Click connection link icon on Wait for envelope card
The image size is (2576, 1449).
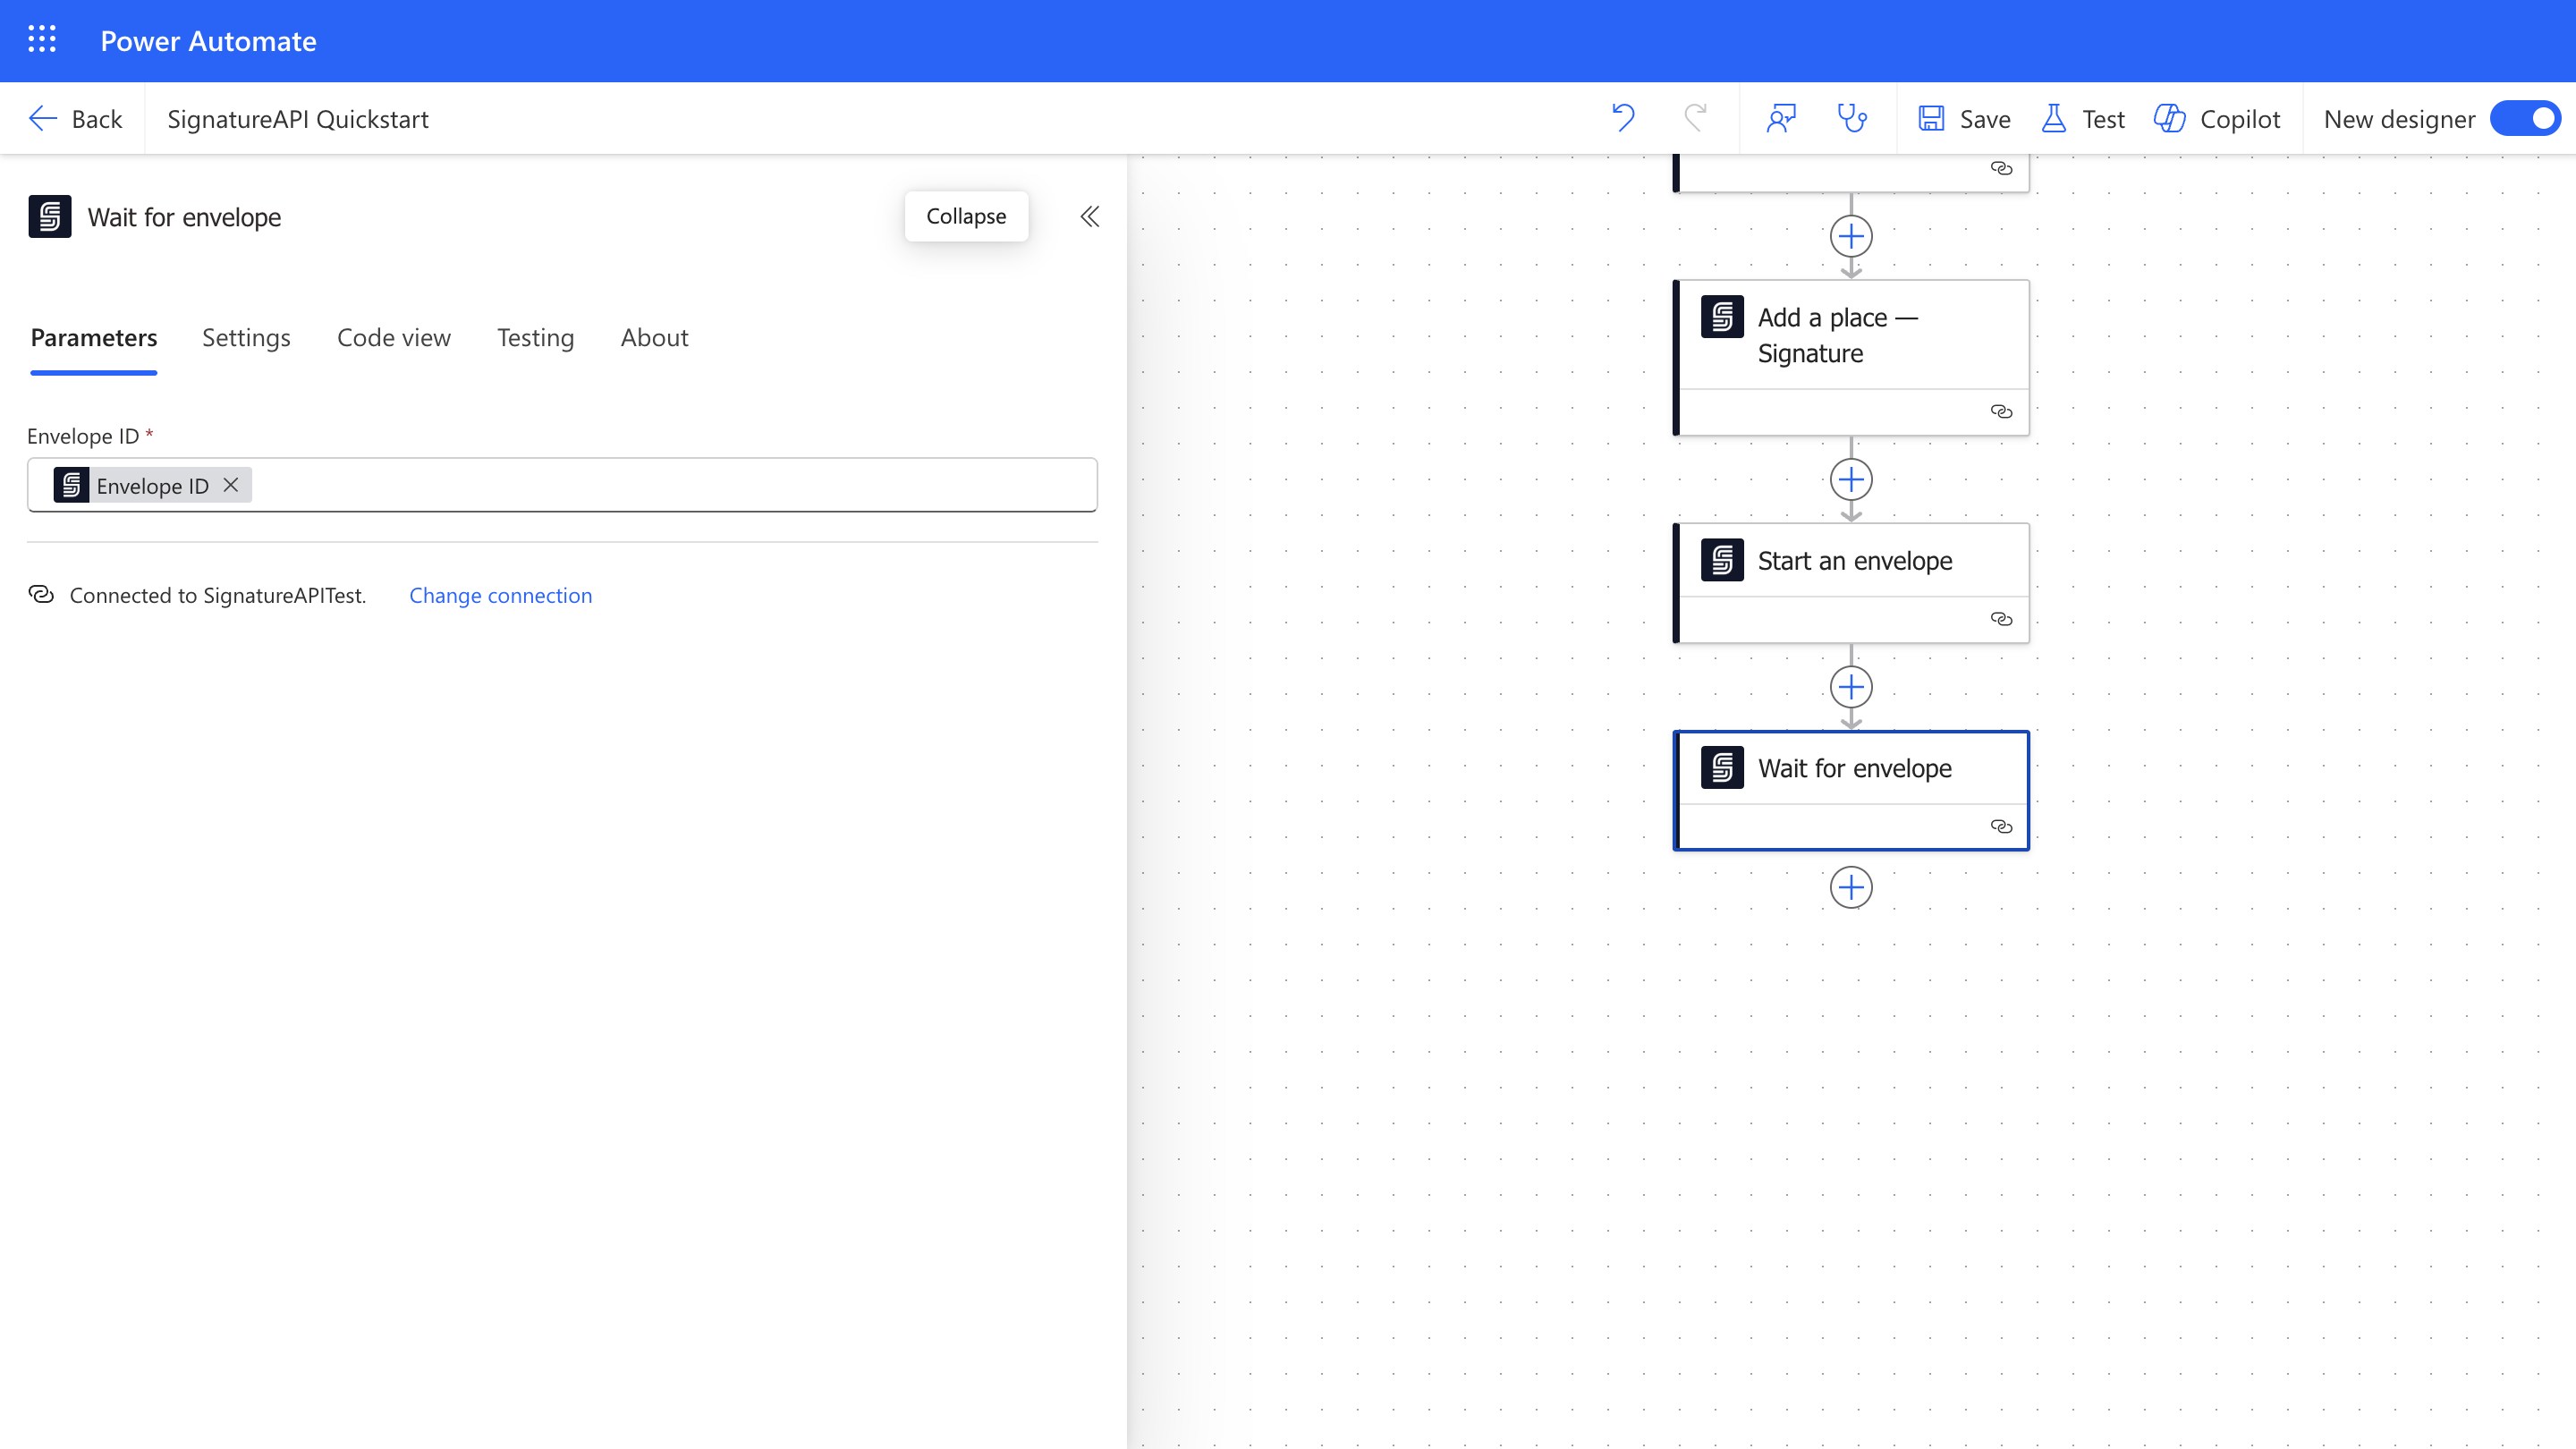(2001, 826)
